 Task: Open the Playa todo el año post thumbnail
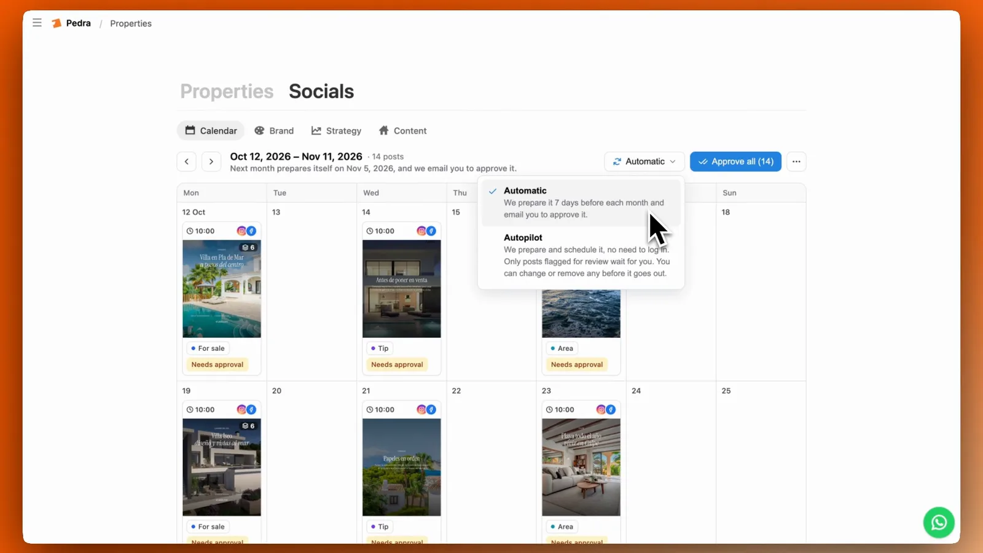point(581,467)
